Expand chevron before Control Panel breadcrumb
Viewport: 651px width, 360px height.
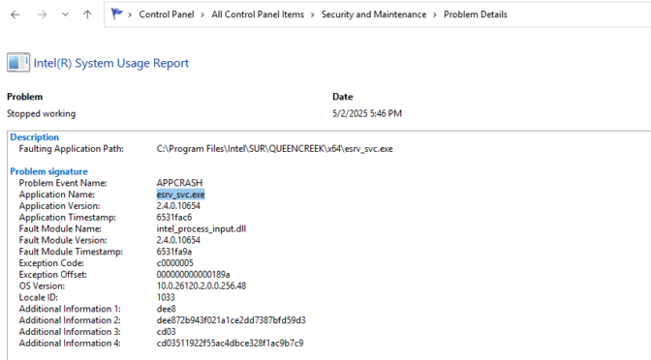[x=130, y=15]
